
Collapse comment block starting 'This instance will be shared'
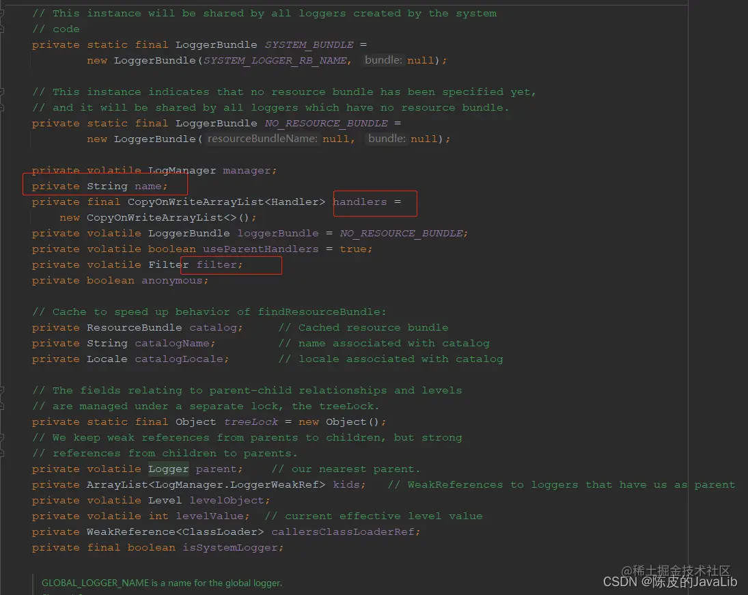click(x=2, y=14)
